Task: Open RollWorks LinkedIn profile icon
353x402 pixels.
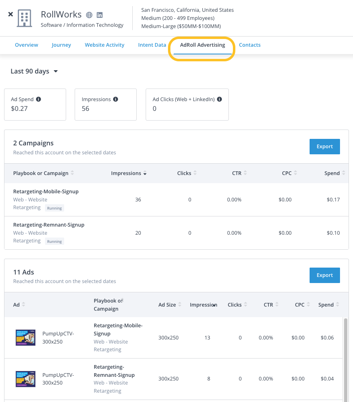Action: (99, 15)
